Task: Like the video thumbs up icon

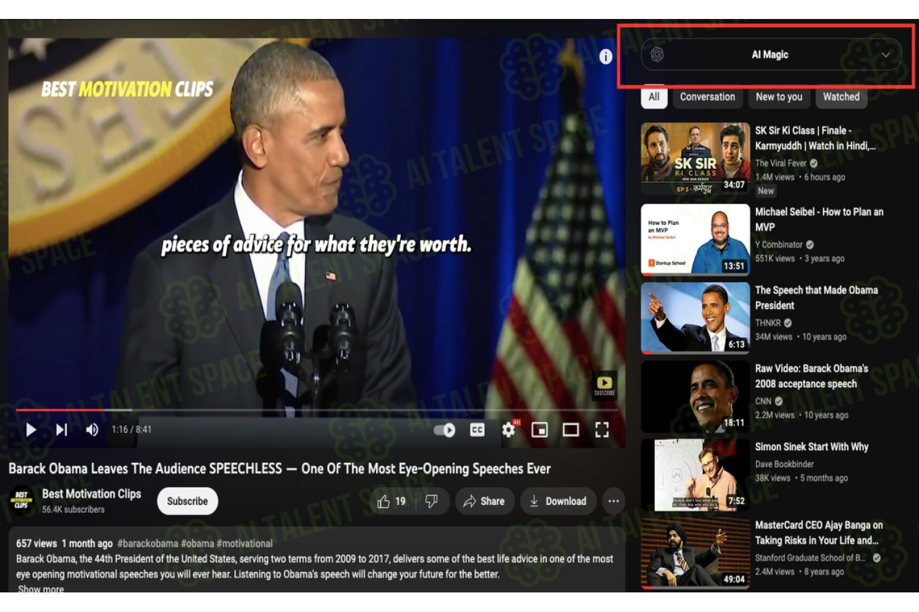Action: 392,501
